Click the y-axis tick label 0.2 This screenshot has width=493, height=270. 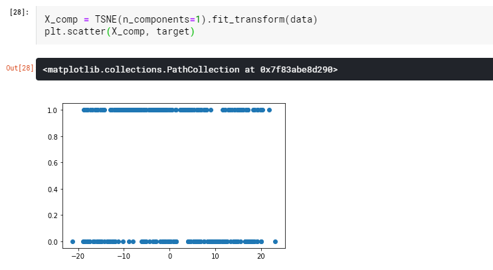point(52,215)
